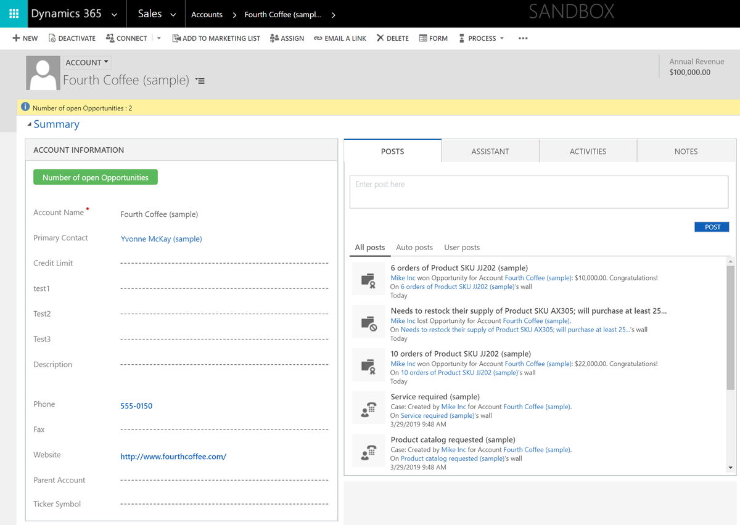Screen dimensions: 740x525
Task: Click the Credit Limit field
Action: coord(224,263)
